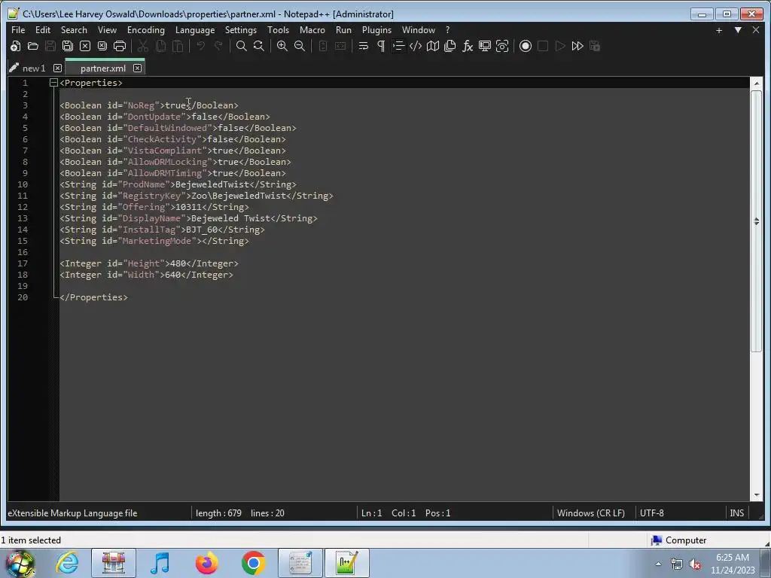
Task: Close the new 1 tab
Action: 57,68
